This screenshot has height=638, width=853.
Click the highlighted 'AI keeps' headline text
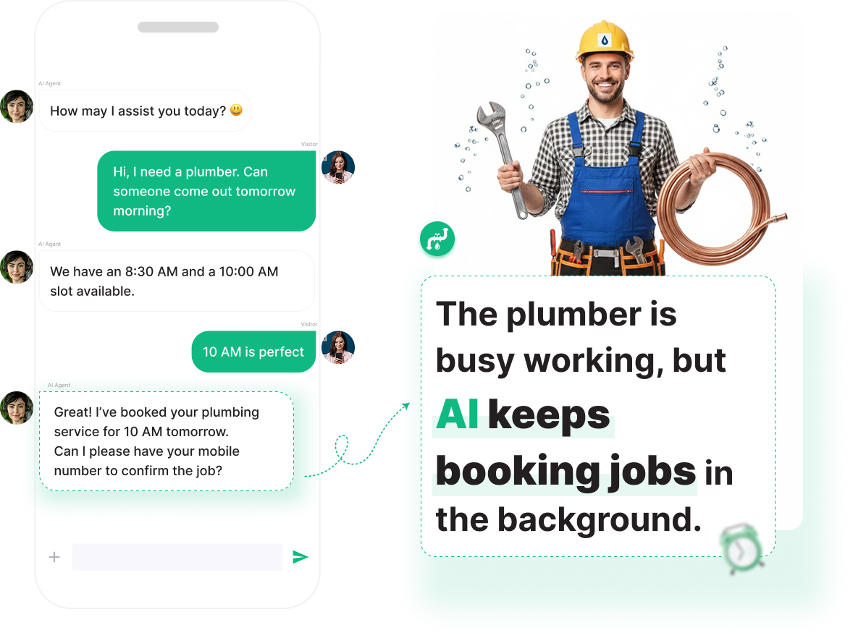523,414
